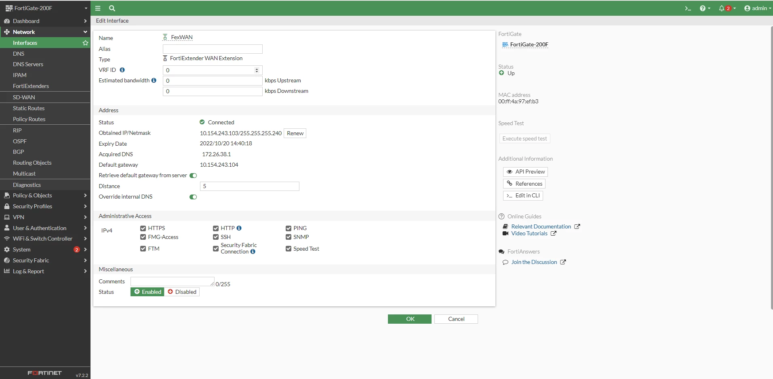Expand the System menu chevron
This screenshot has height=379, width=773.
(x=85, y=249)
